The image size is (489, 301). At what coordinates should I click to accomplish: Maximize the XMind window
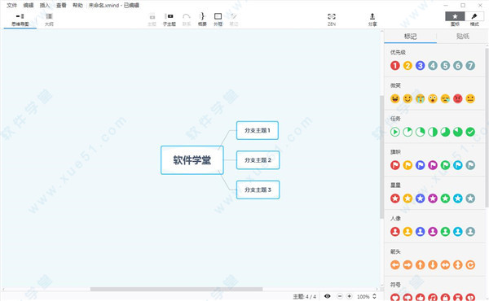tap(463, 6)
